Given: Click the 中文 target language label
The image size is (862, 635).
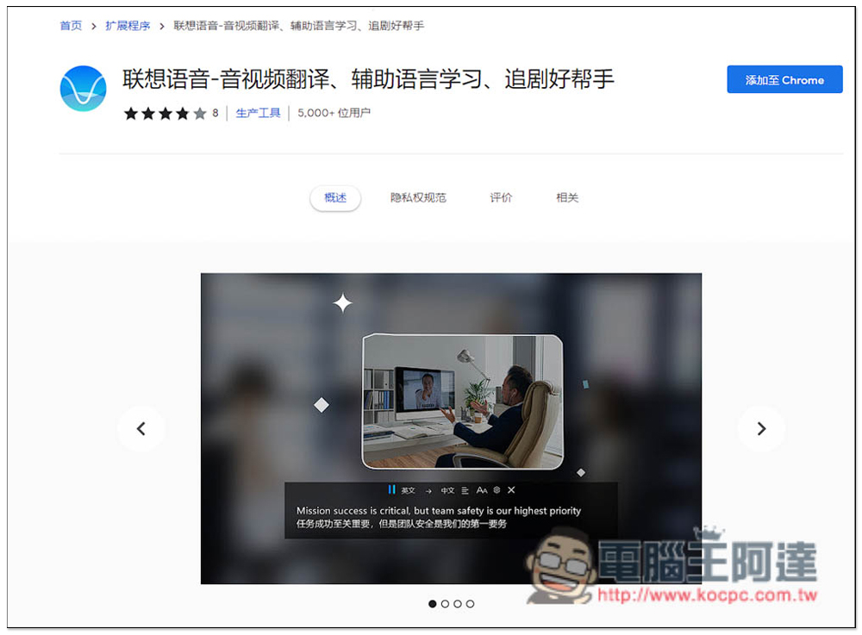Looking at the screenshot, I should tap(447, 490).
